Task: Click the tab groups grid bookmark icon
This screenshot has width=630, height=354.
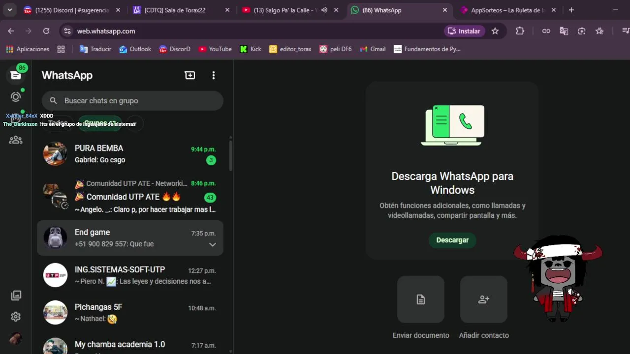Action: (61, 49)
